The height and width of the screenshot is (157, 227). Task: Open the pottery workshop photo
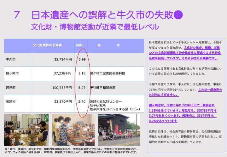(26, 130)
